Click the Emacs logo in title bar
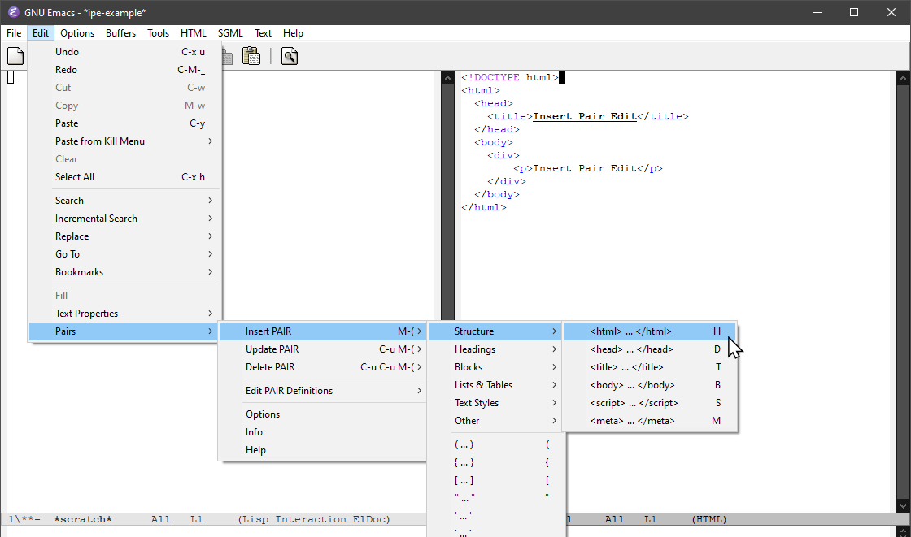 13,12
